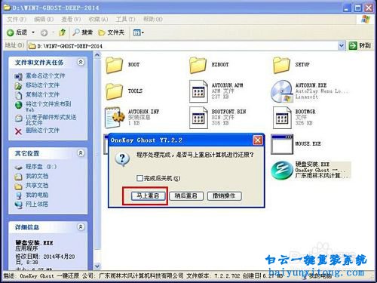
Task: Collapse the 其它位置 panel
Action: pyautogui.click(x=81, y=152)
